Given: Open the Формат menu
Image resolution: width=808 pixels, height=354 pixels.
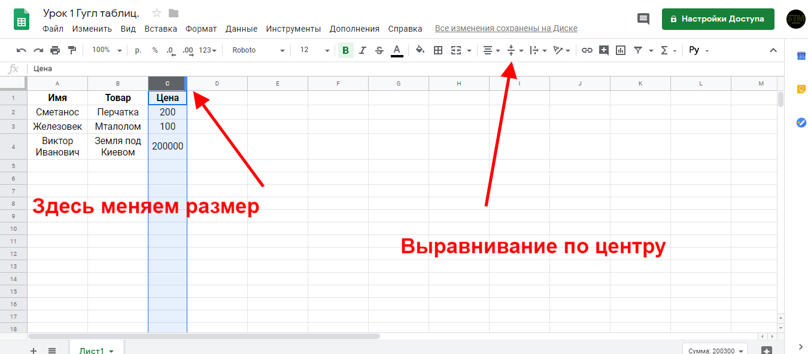Looking at the screenshot, I should pos(201,29).
